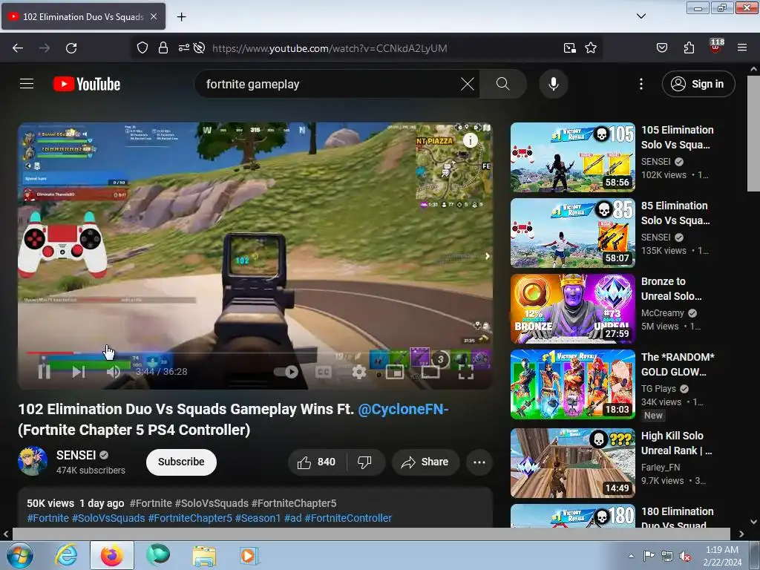This screenshot has width=760, height=570.
Task: Launch Internet Explorer from taskbar
Action: 66,555
